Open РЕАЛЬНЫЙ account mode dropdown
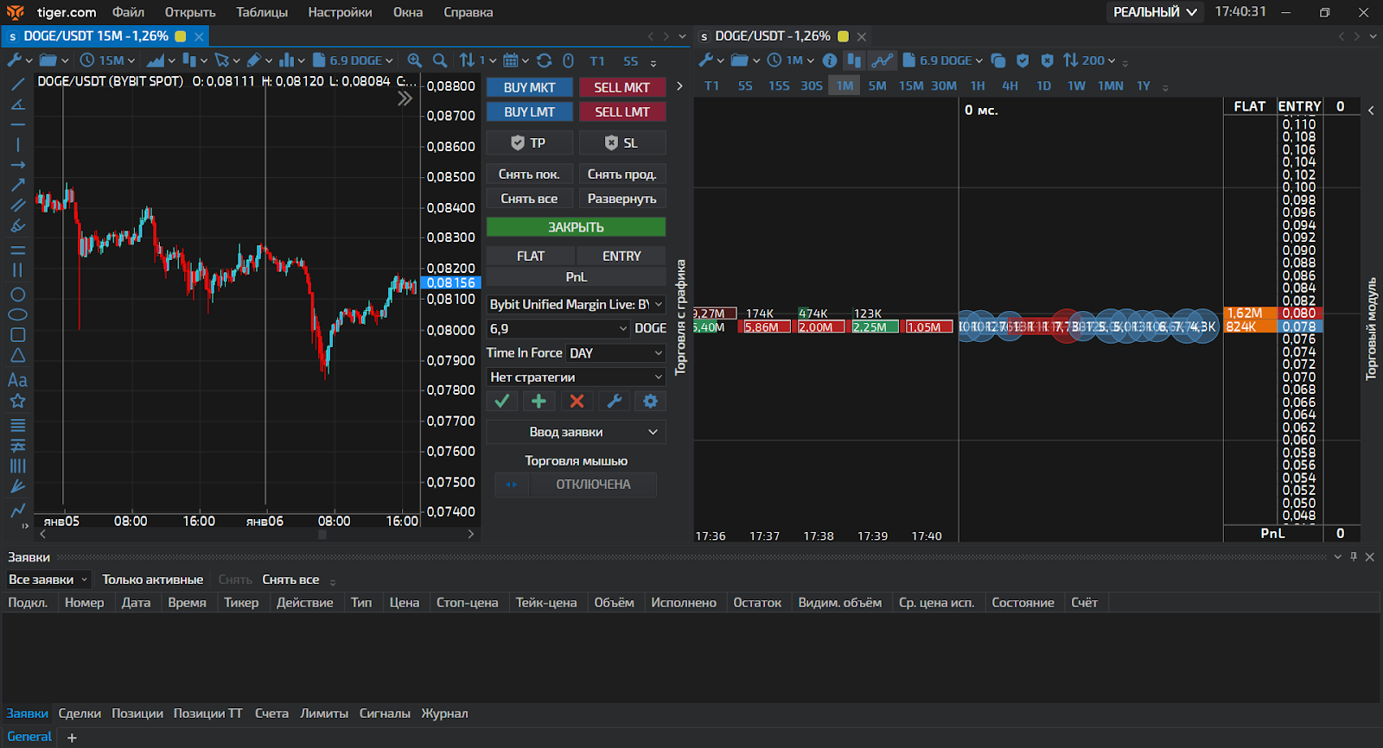This screenshot has width=1383, height=748. (1155, 12)
